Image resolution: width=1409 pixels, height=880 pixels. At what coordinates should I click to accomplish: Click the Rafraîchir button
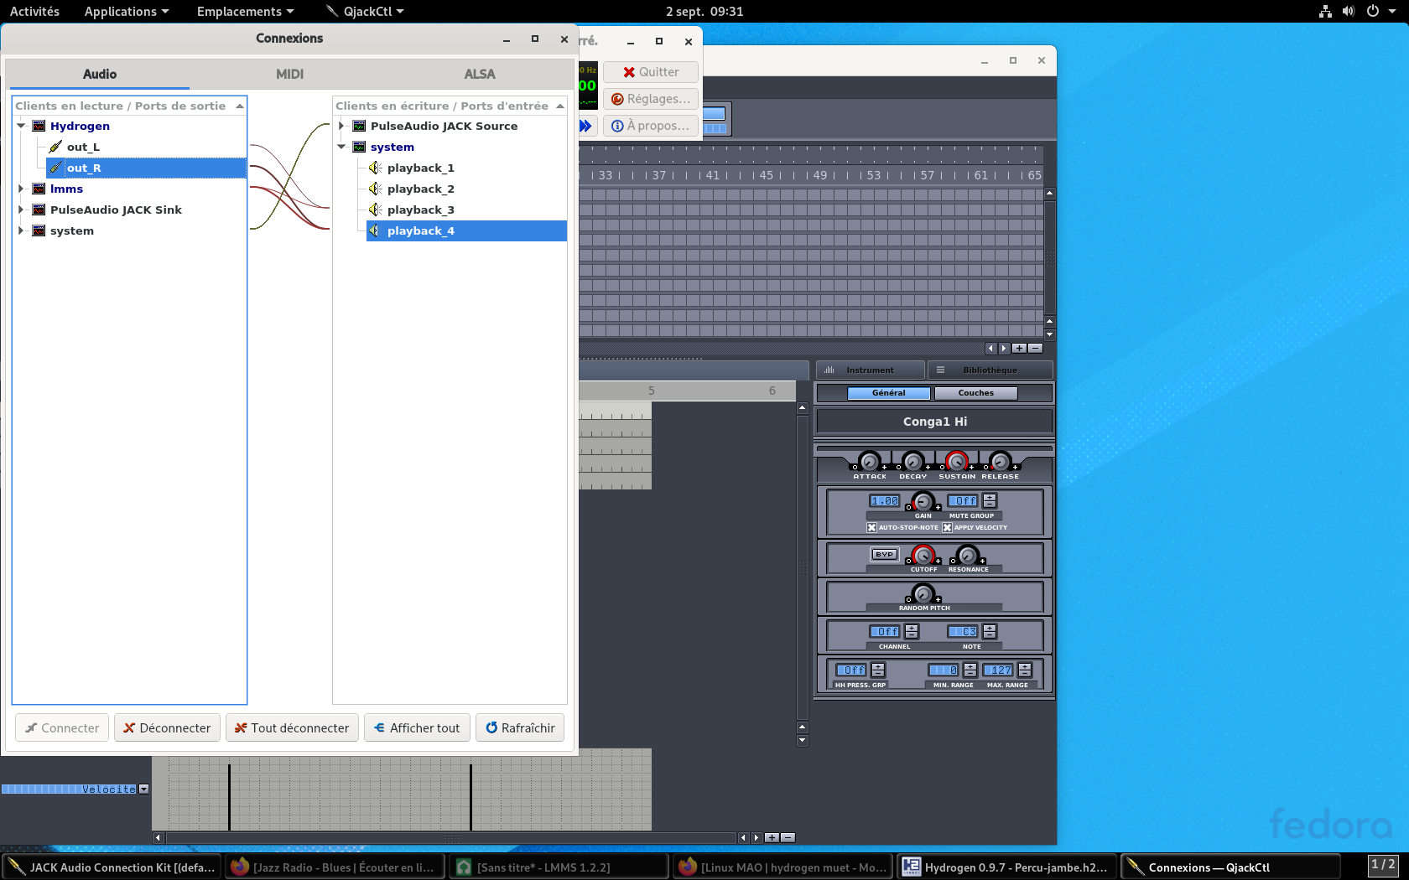[x=520, y=727]
